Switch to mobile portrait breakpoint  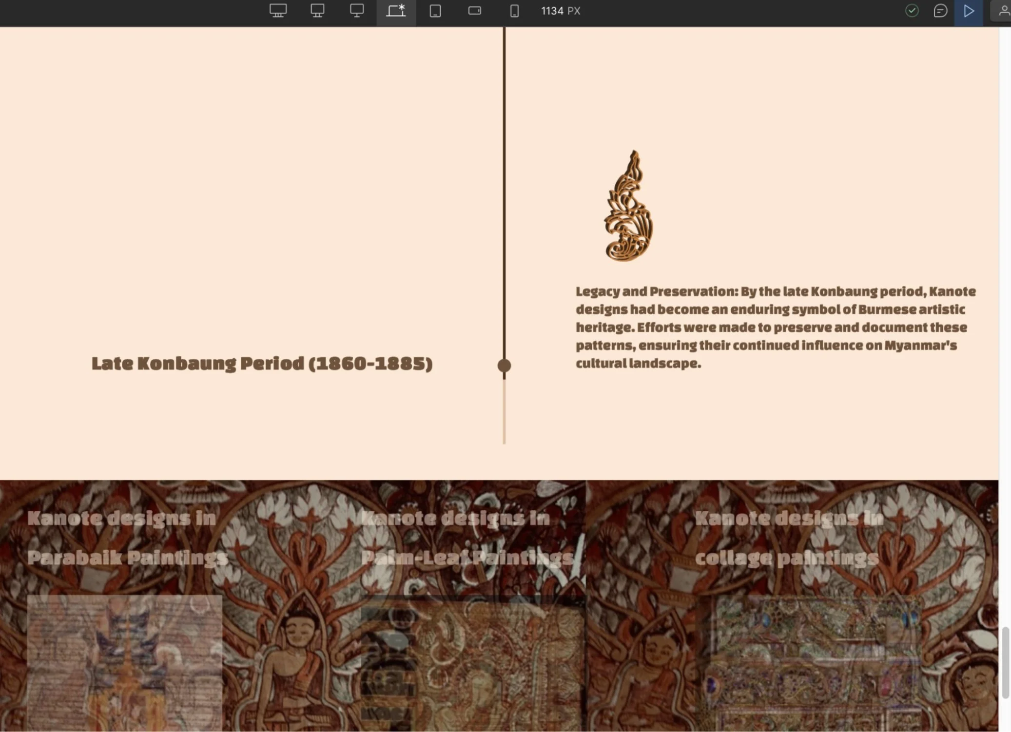514,11
